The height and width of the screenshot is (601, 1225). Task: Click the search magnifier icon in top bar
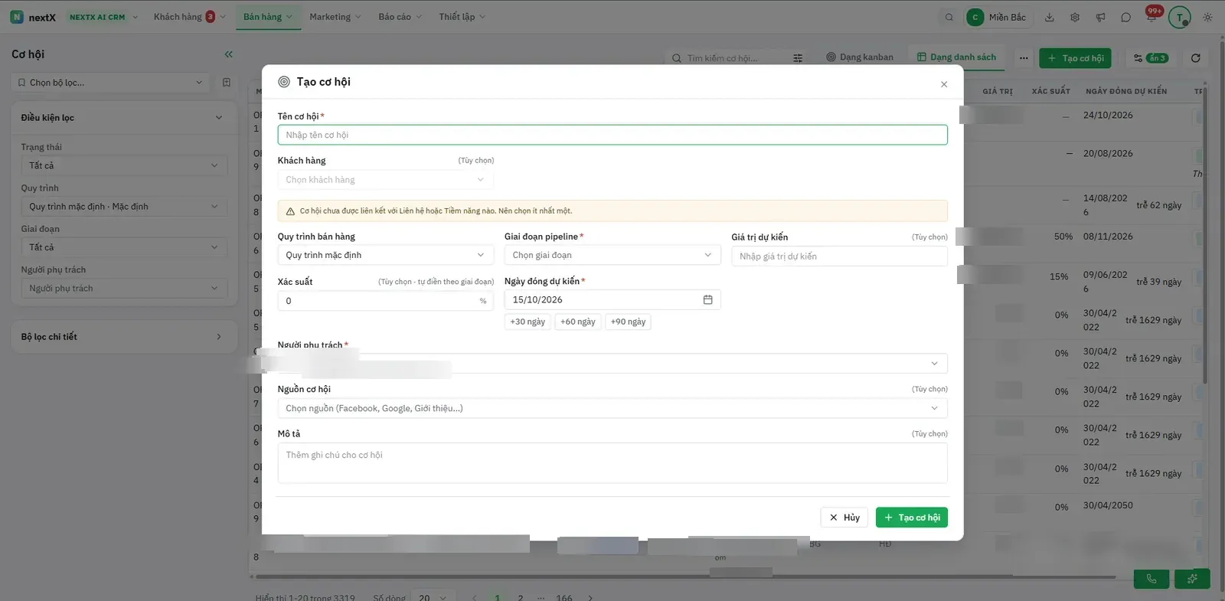(949, 18)
